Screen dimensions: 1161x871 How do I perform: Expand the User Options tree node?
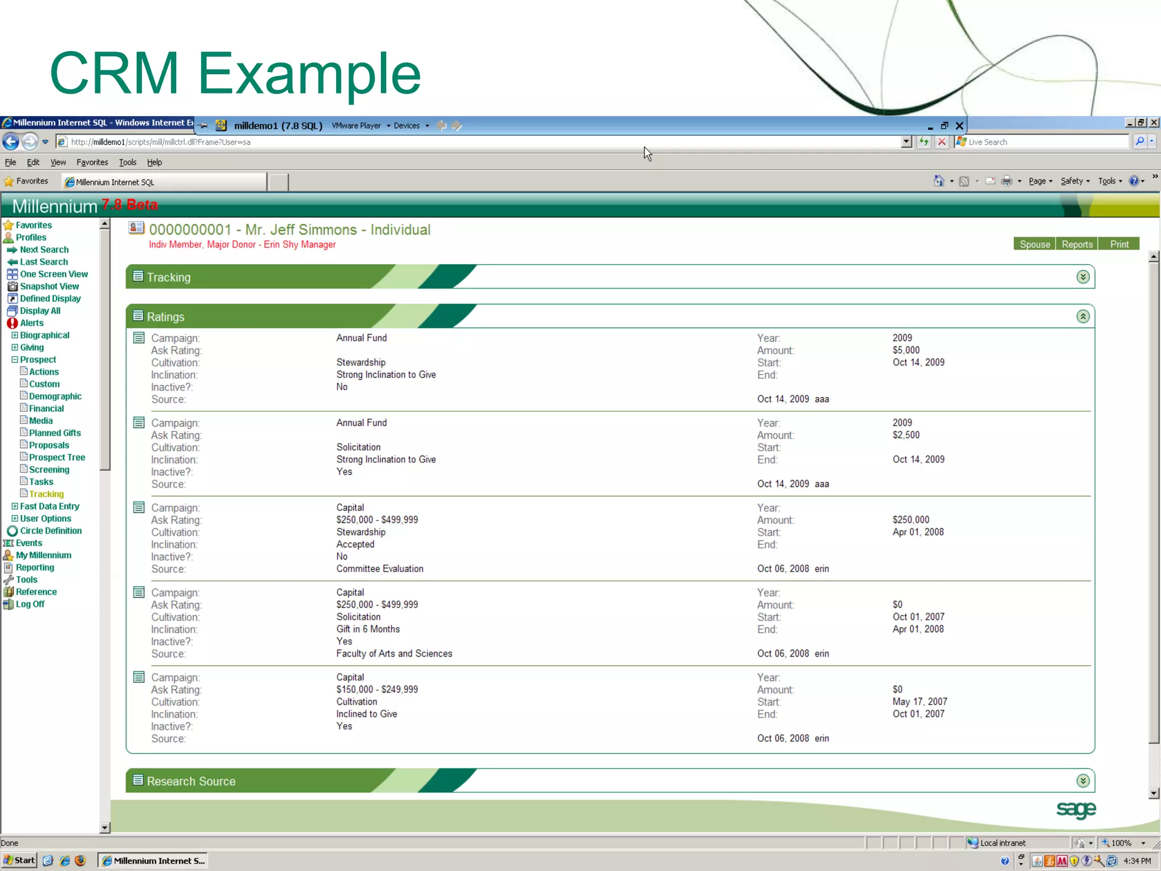click(x=15, y=519)
